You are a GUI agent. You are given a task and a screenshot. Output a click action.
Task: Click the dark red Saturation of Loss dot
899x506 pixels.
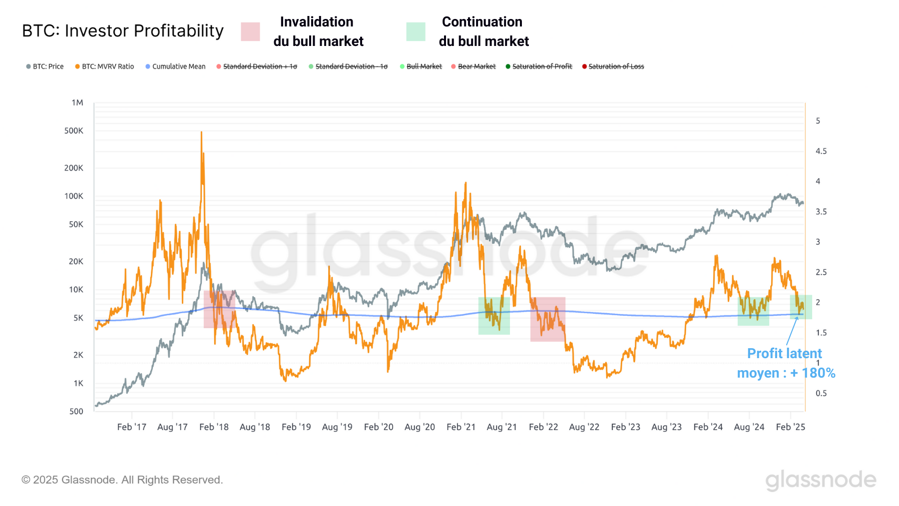point(584,66)
